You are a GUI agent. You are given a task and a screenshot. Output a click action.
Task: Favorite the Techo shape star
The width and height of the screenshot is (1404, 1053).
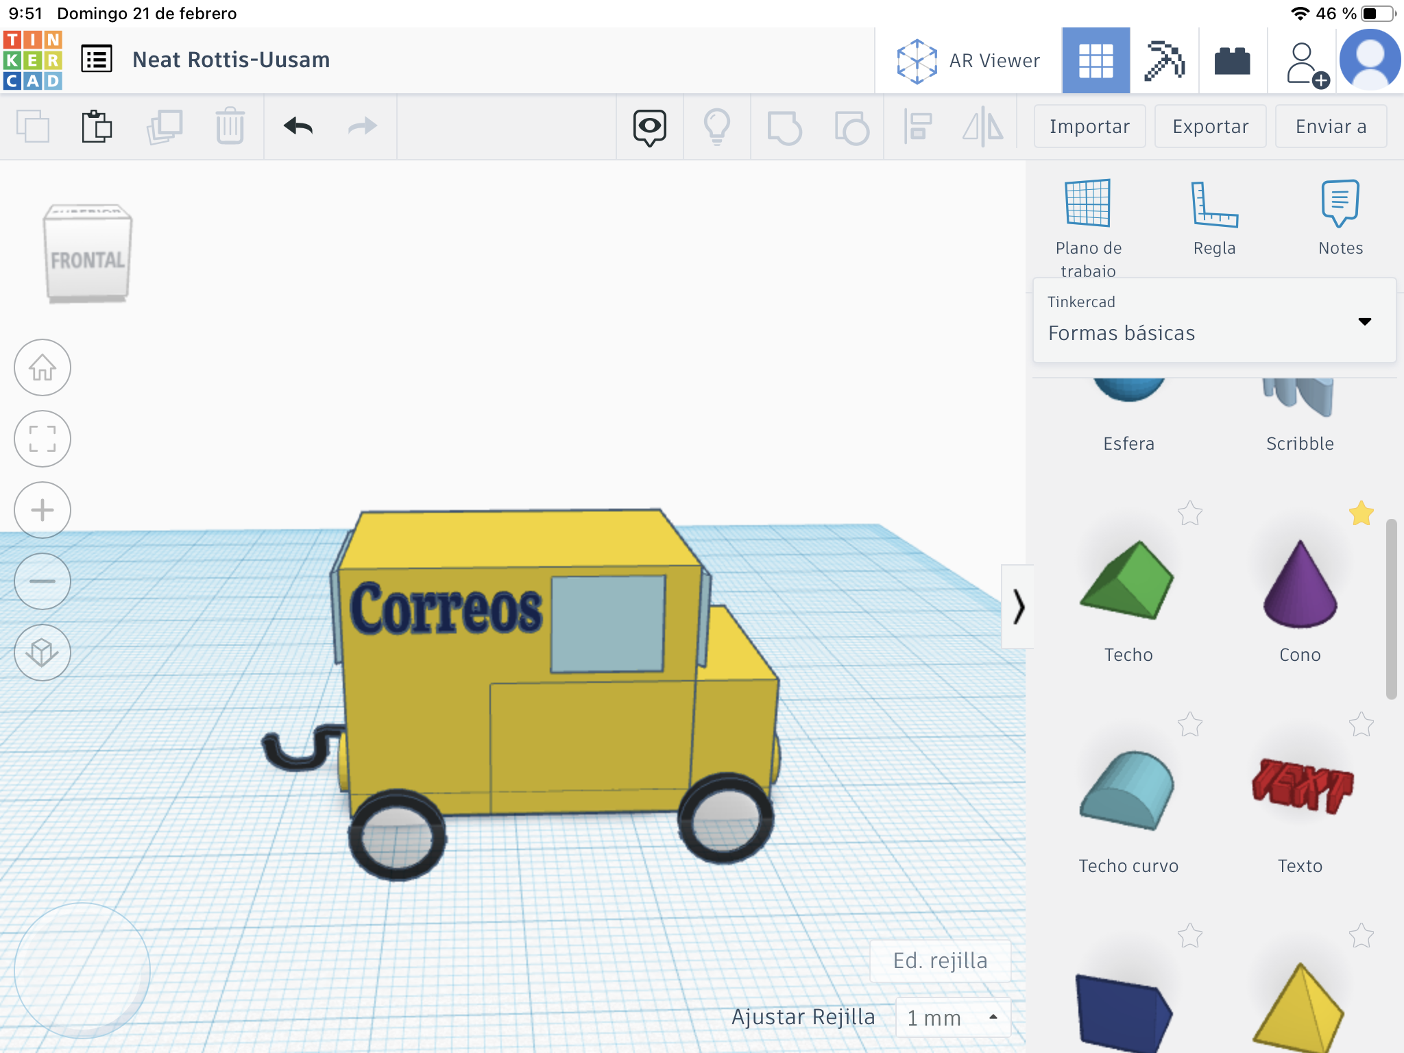pos(1190,513)
